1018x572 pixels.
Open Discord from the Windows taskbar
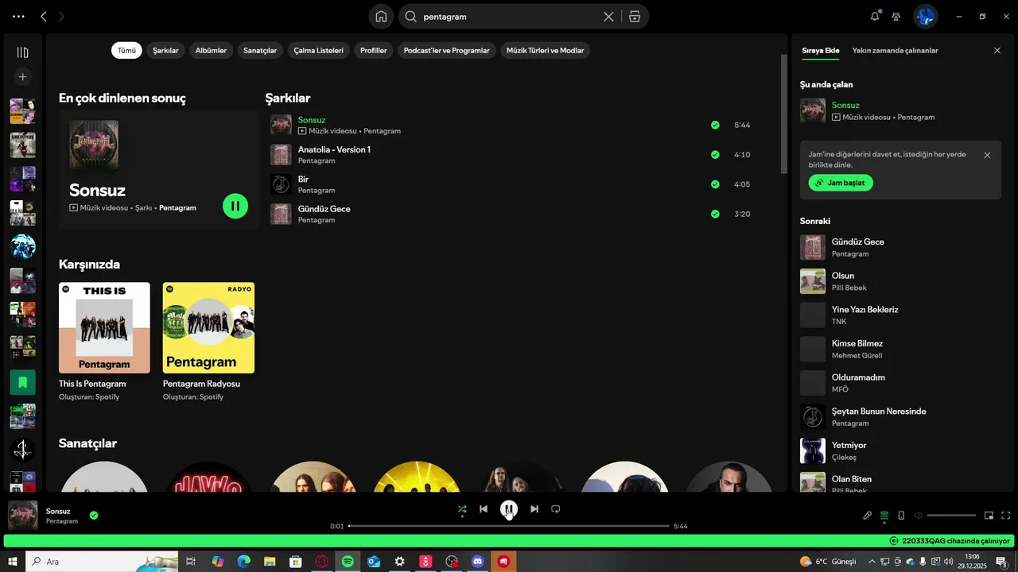coord(477,562)
